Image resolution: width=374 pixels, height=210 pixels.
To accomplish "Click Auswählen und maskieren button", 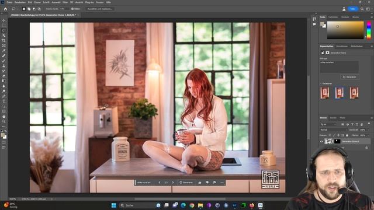I will pyautogui.click(x=100, y=9).
